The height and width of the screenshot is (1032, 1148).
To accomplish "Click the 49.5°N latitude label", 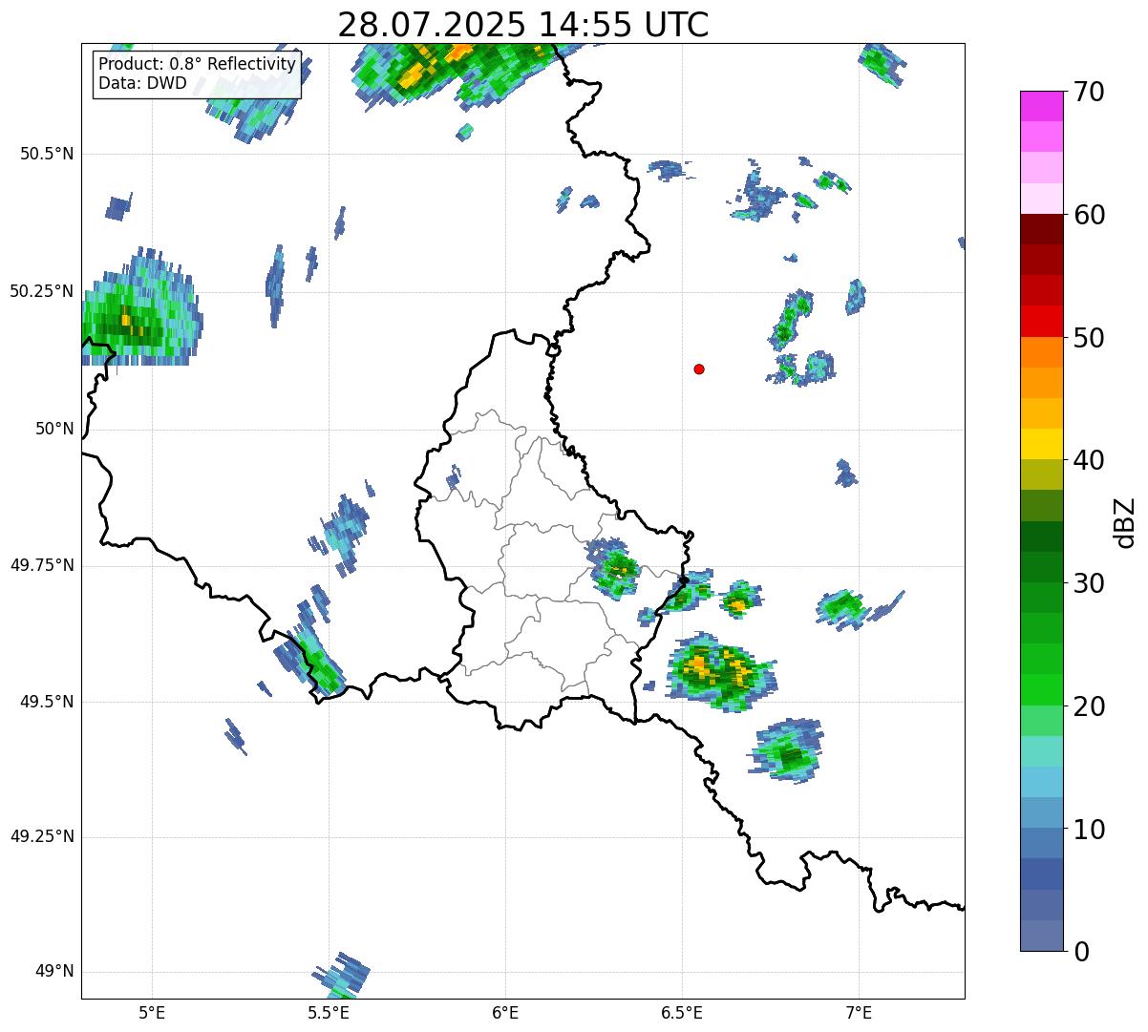I will click(47, 702).
